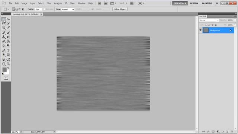This screenshot has height=134, width=238.
Task: Hide the Background layer with eye icon
Action: click(200, 30)
